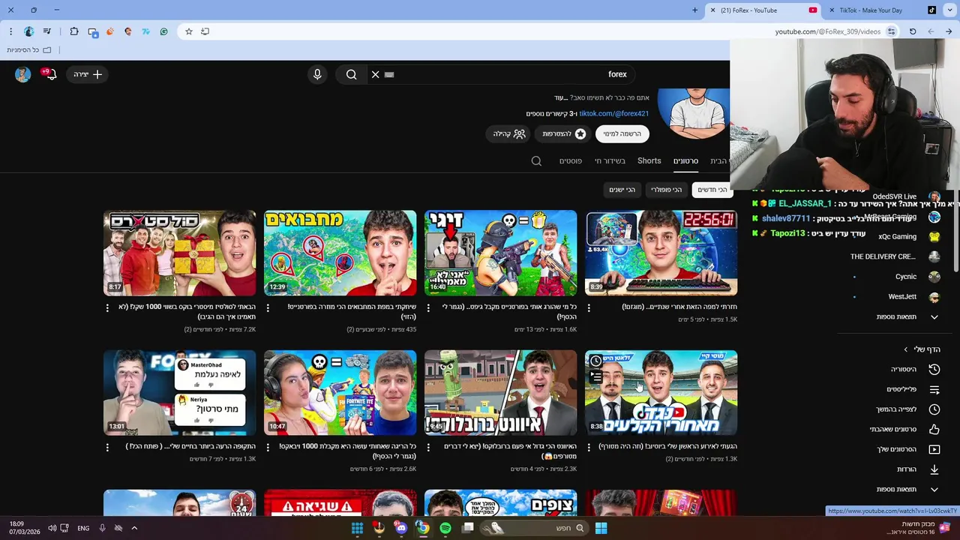Open options for the Roblox video

[x=428, y=447]
